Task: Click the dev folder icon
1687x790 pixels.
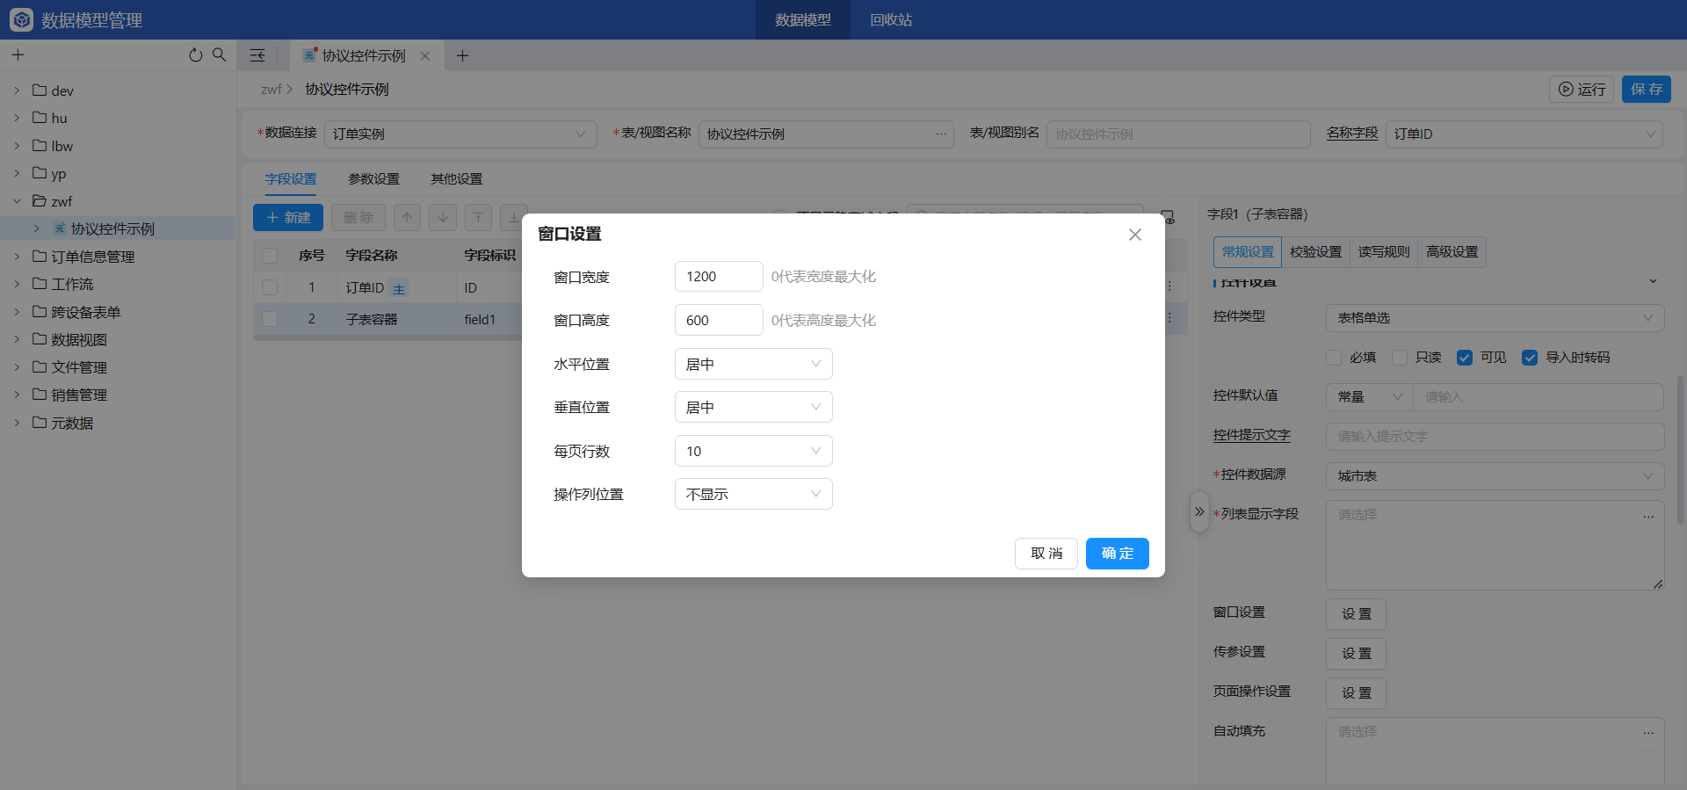Action: 40,90
